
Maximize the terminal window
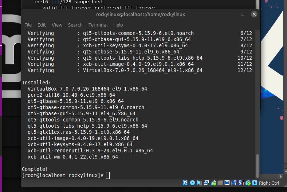click(243, 14)
